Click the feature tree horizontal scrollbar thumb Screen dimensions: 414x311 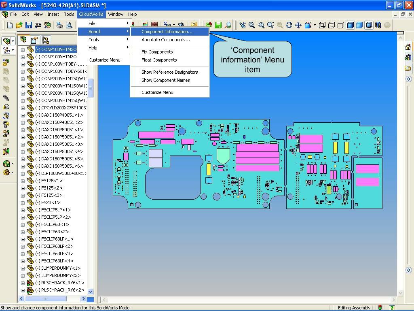tap(46, 299)
